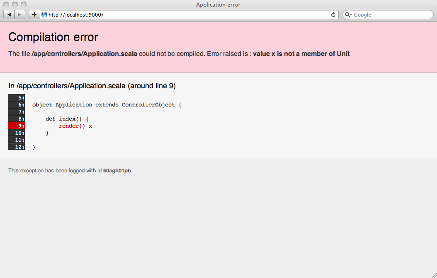Screen dimensions: 437x278
Task: Close the Application error window
Action: coord(7,5)
